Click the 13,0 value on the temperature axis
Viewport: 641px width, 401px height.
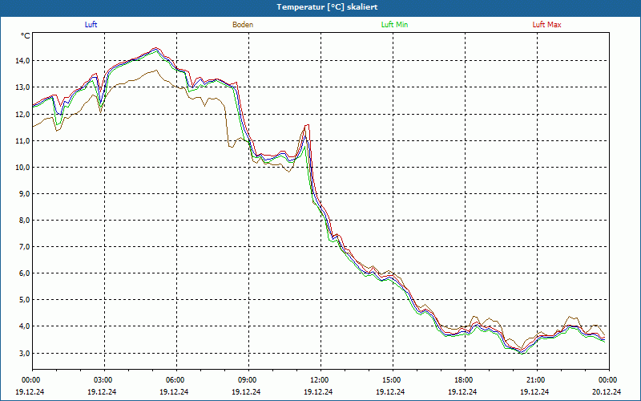pos(22,87)
